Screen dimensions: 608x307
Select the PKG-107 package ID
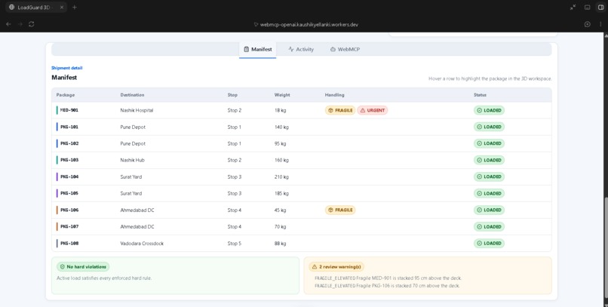69,227
